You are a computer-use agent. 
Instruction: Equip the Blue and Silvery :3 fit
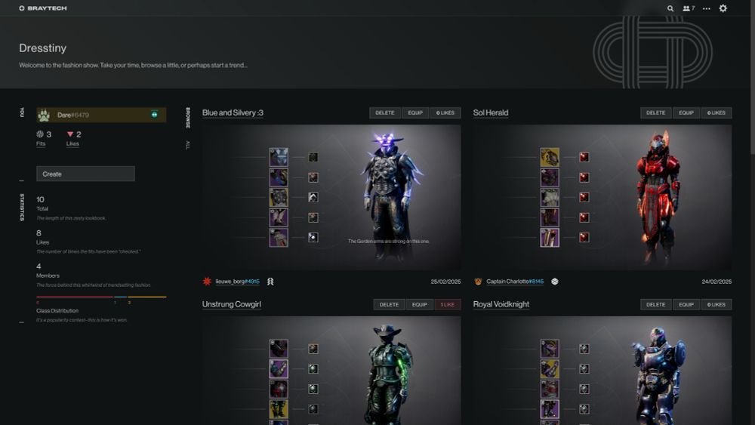tap(415, 112)
